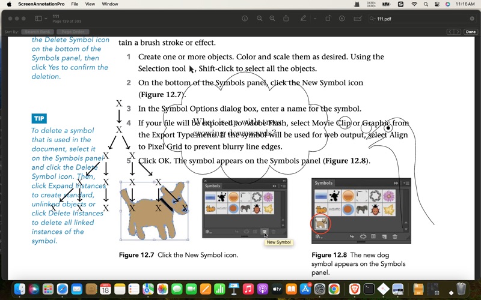
Task: Open the Share menu icon
Action: [286, 19]
